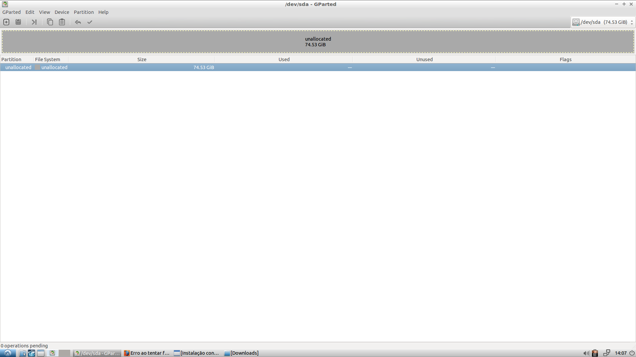This screenshot has width=636, height=357.
Task: Click the Size column header
Action: 142,59
